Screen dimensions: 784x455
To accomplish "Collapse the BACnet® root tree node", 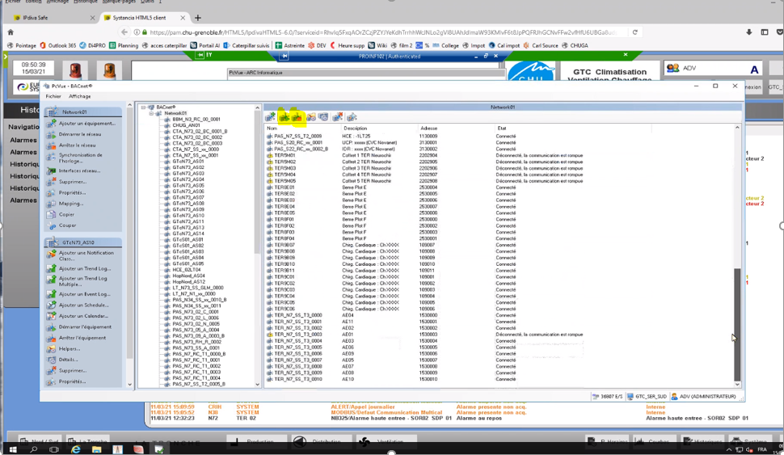I will point(144,107).
